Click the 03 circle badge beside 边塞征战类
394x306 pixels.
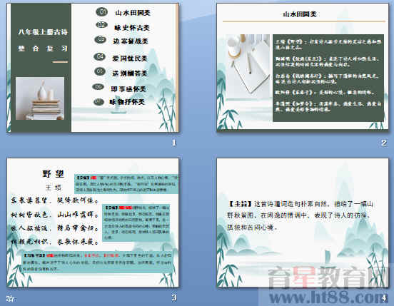[x=101, y=39]
